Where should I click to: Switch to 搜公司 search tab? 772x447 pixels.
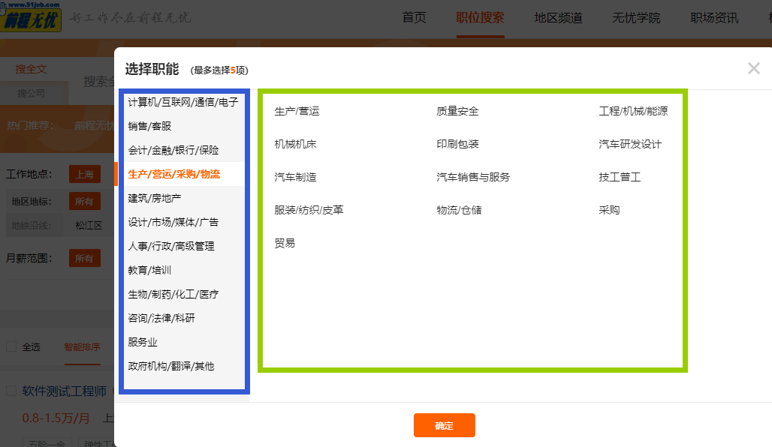[x=31, y=93]
